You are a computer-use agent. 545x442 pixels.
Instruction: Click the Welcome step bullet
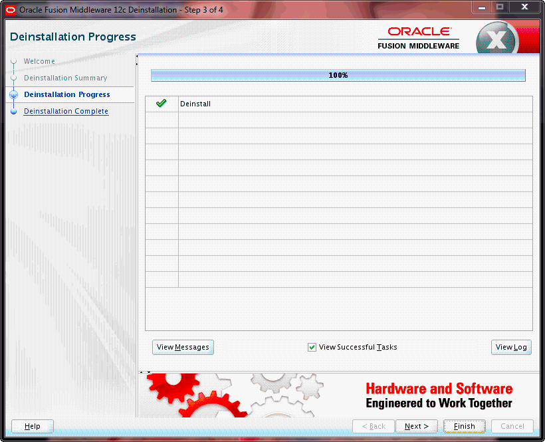pyautogui.click(x=14, y=62)
